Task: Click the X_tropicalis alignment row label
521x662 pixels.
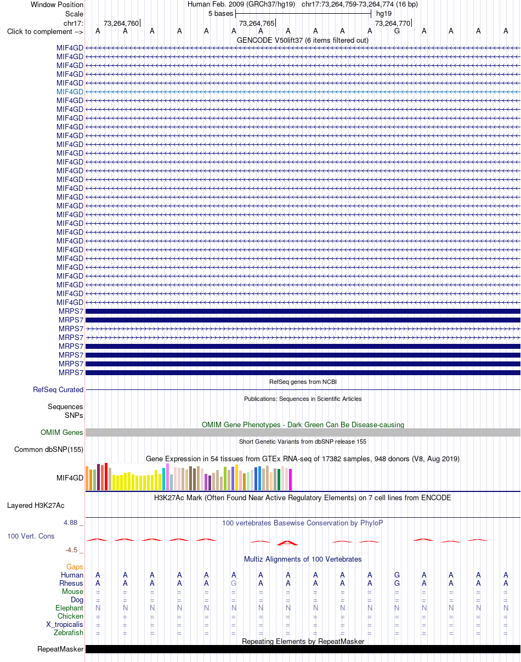Action: [65, 624]
